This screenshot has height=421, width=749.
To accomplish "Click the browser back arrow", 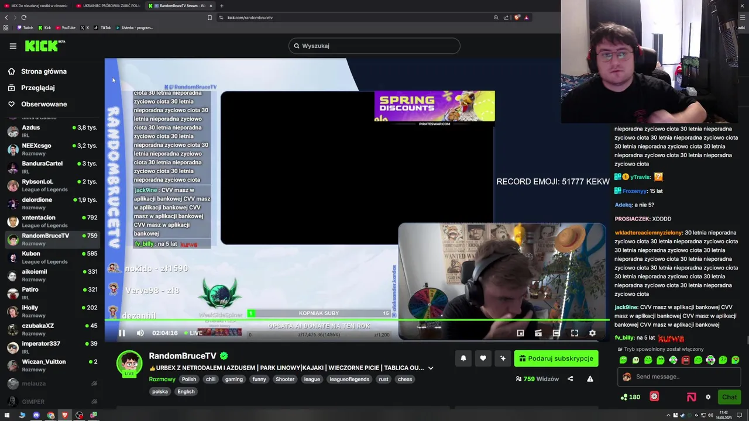I will coord(6,18).
